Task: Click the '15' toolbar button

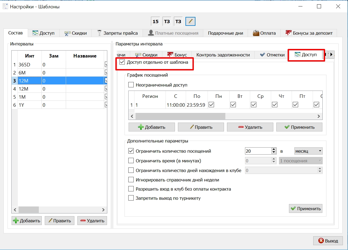Action: point(156,21)
